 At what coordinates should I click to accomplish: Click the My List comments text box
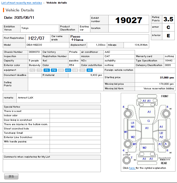(x=52, y=165)
